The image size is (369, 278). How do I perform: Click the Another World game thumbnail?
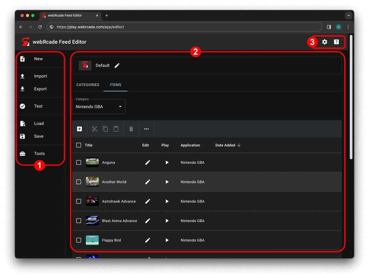pos(92,182)
